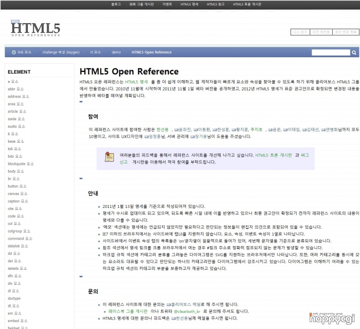
Task: Click mail icon before 한선용 in 문의 section
Action: pyautogui.click(x=173, y=318)
